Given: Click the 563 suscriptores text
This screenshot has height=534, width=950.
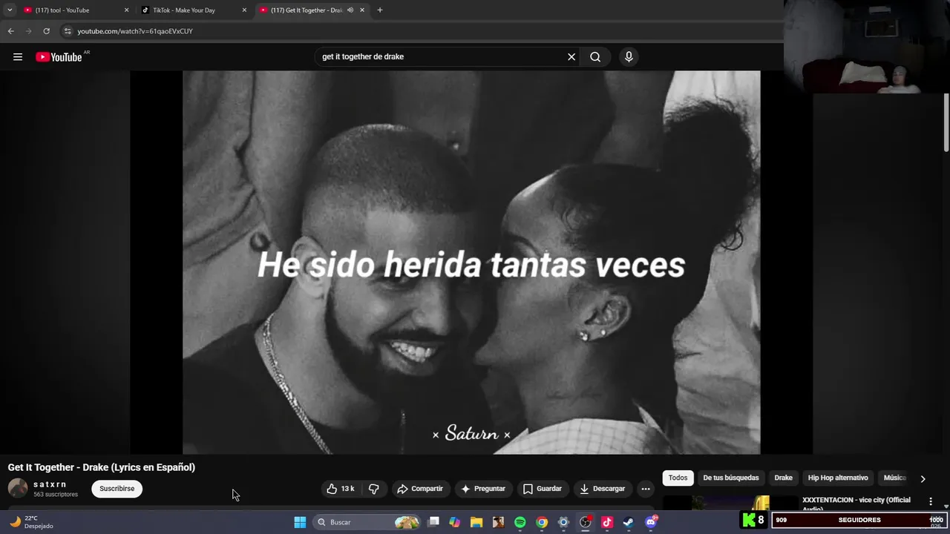Looking at the screenshot, I should (56, 494).
